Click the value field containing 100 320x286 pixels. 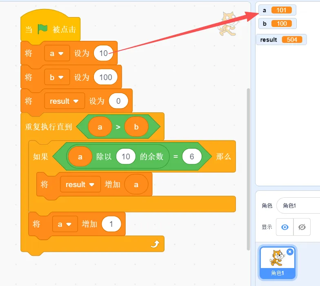tap(105, 77)
